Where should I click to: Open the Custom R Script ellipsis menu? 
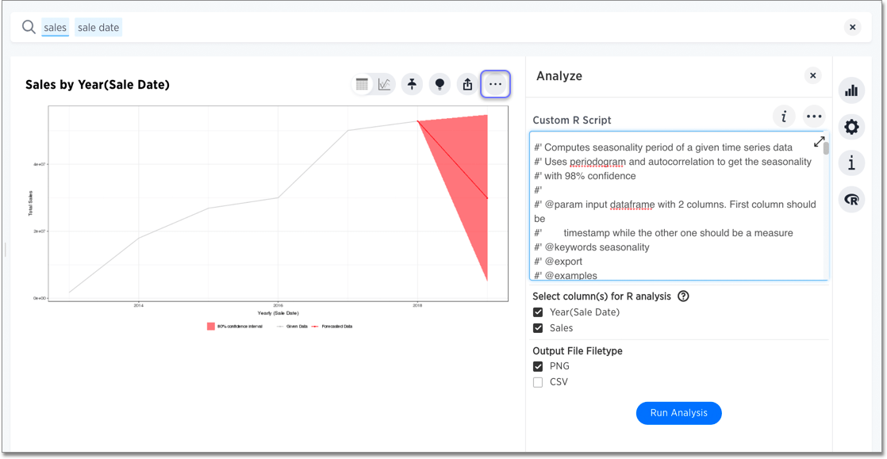click(814, 116)
